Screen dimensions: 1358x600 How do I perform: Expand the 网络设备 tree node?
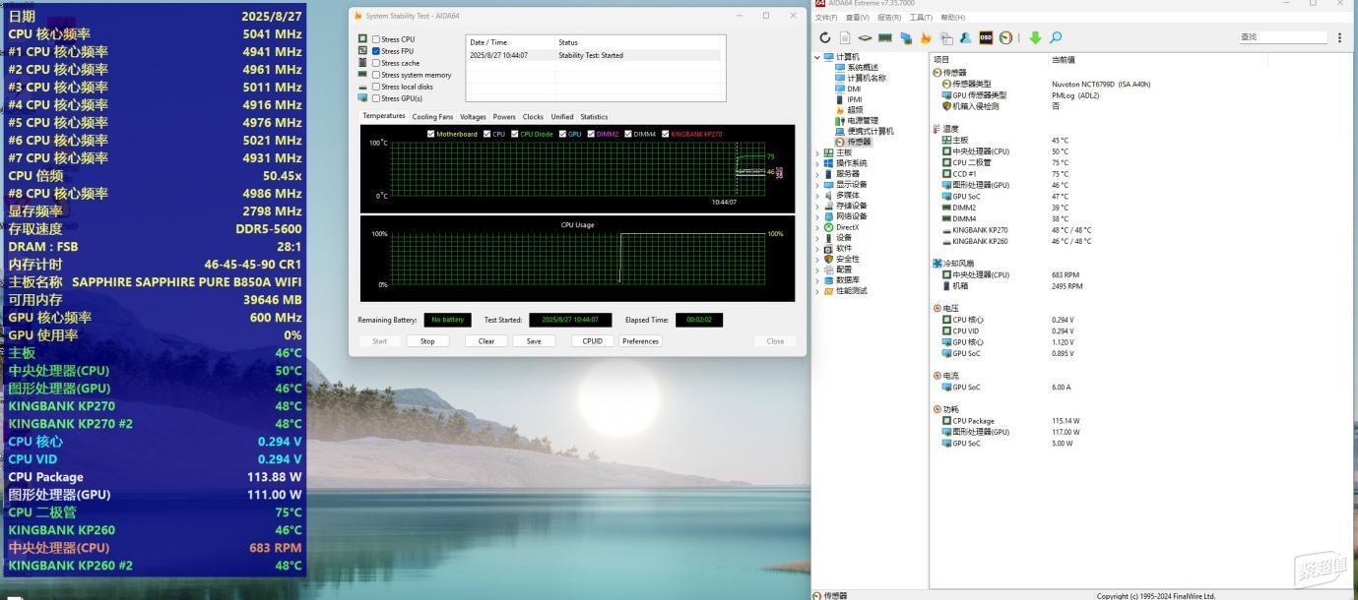817,216
